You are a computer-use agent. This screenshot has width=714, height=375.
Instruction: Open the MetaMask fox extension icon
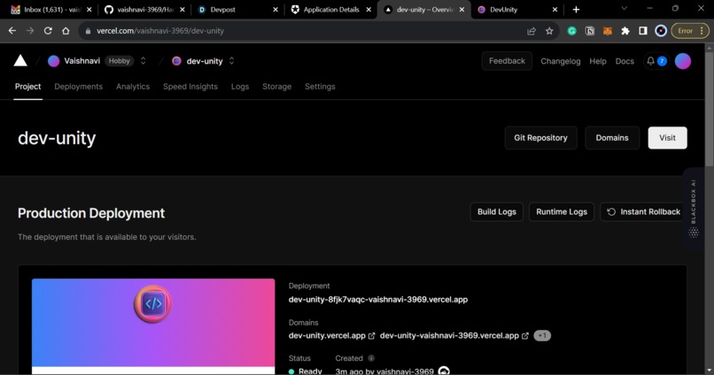608,31
